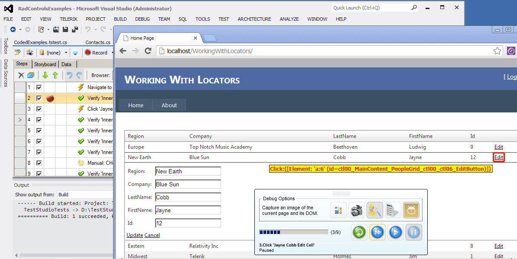The image size is (517, 259).
Task: Open the Contacts.cs document tab
Action: (x=98, y=42)
